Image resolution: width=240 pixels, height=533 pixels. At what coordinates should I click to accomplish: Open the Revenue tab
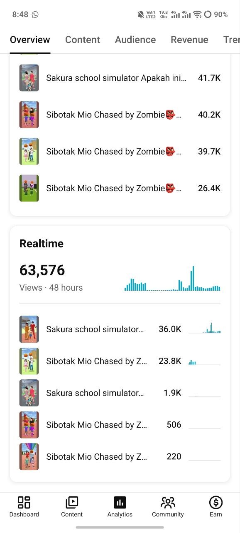point(189,40)
